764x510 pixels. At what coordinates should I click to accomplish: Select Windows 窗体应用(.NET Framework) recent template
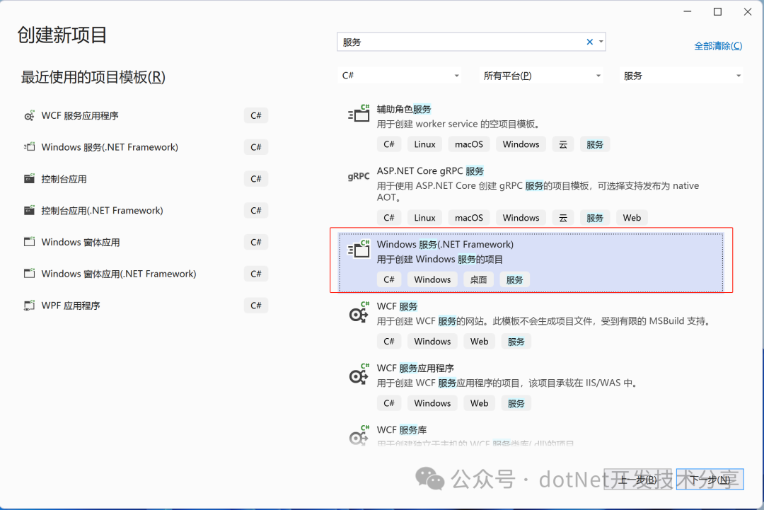[119, 274]
